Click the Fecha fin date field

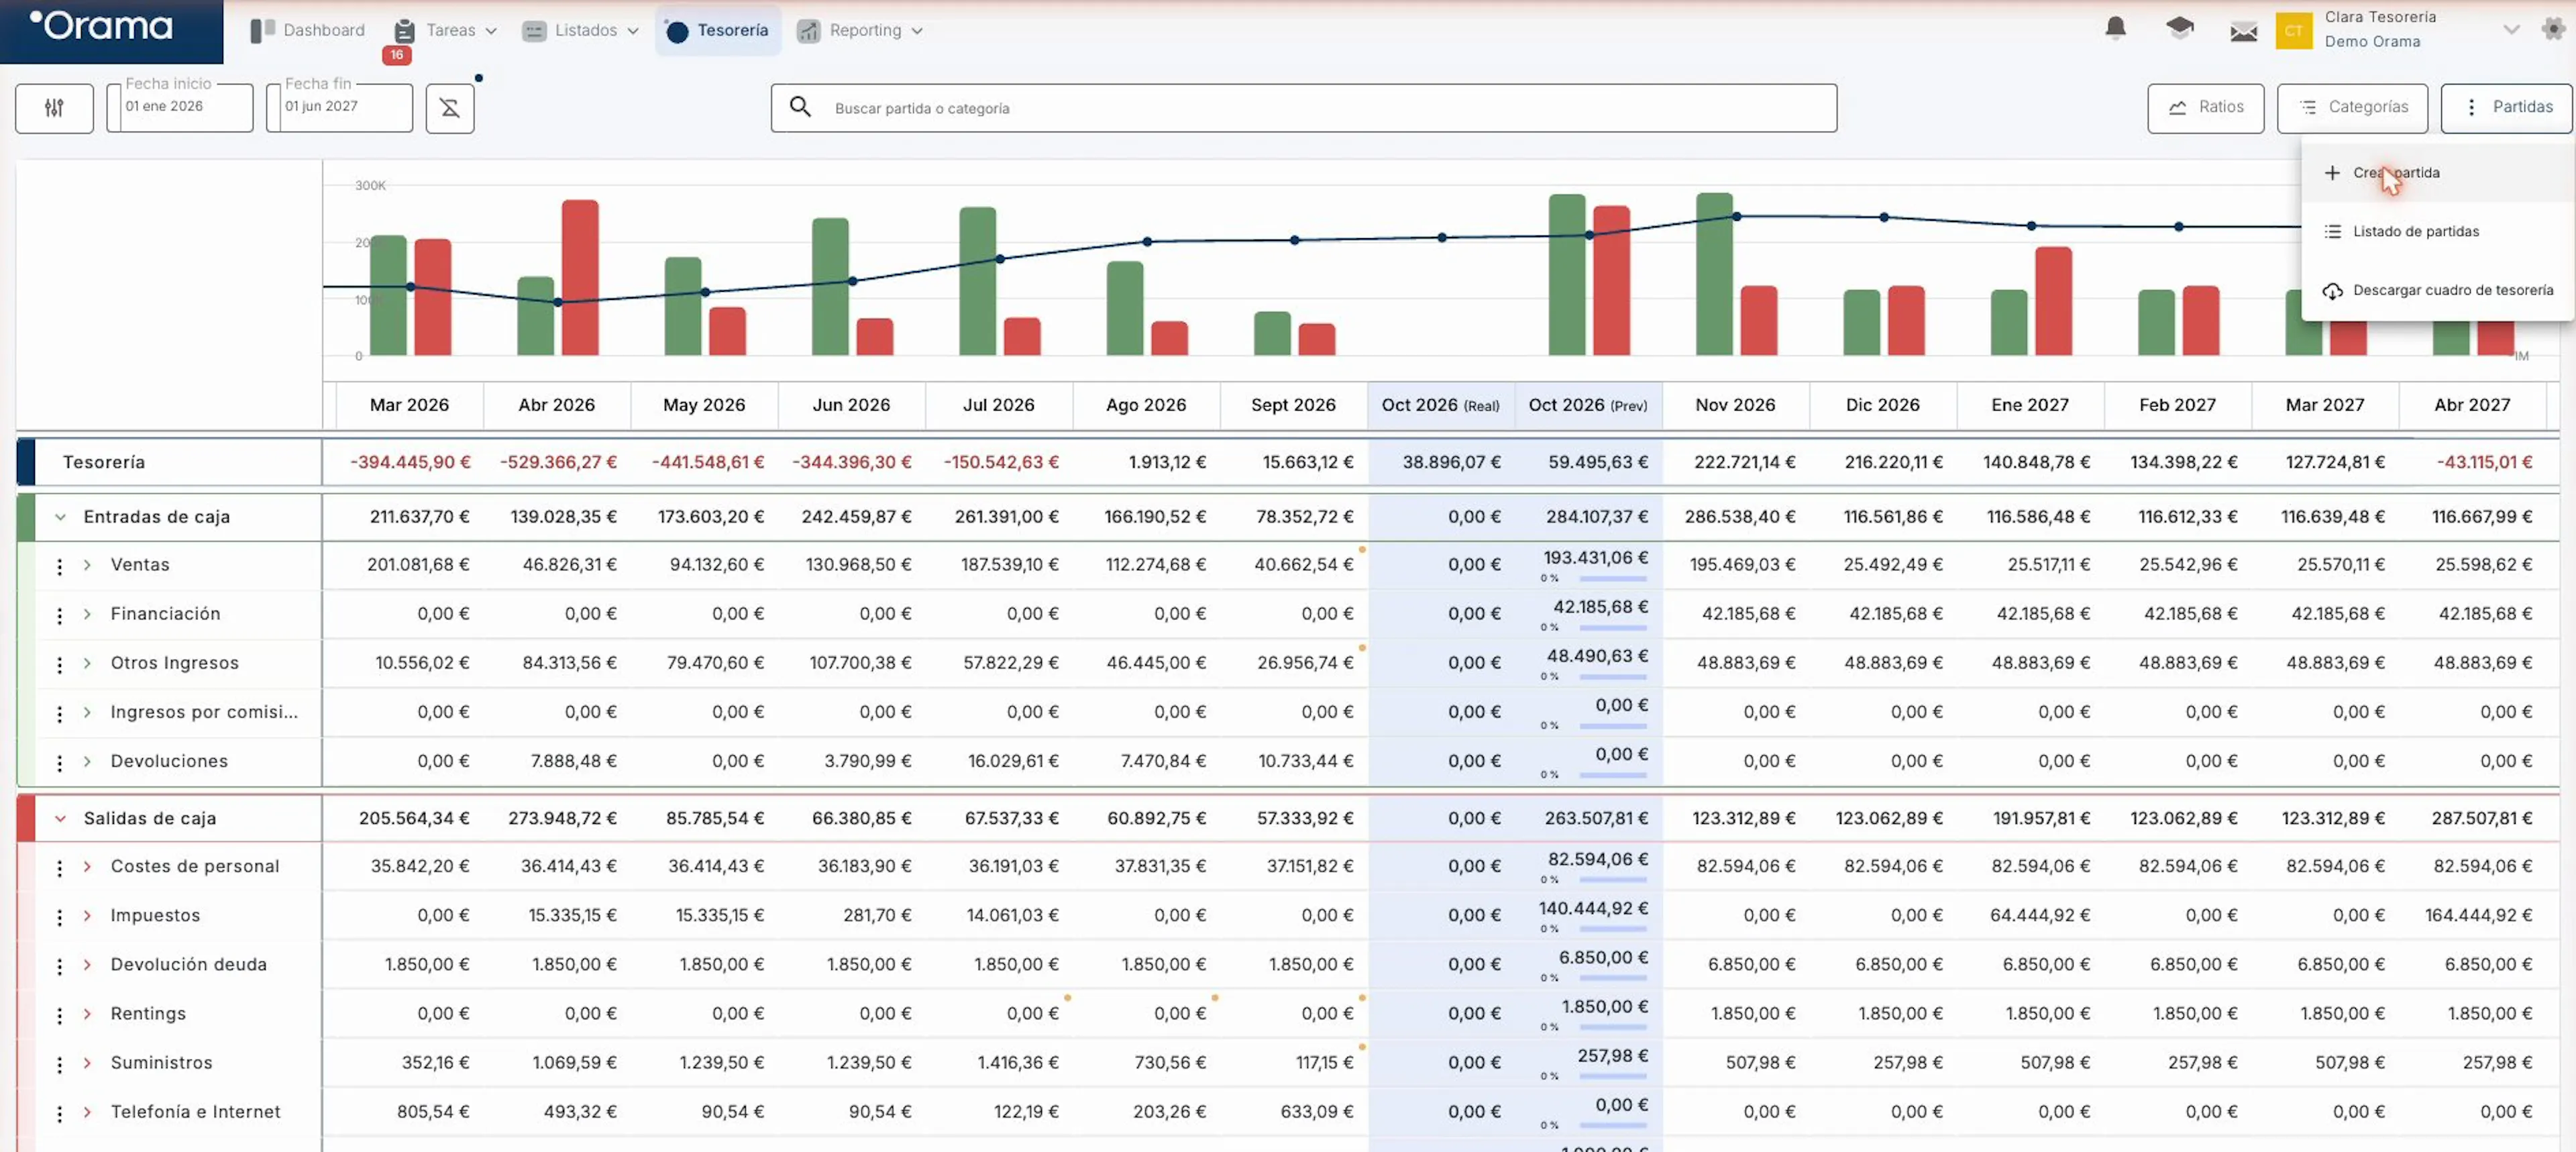pyautogui.click(x=340, y=107)
